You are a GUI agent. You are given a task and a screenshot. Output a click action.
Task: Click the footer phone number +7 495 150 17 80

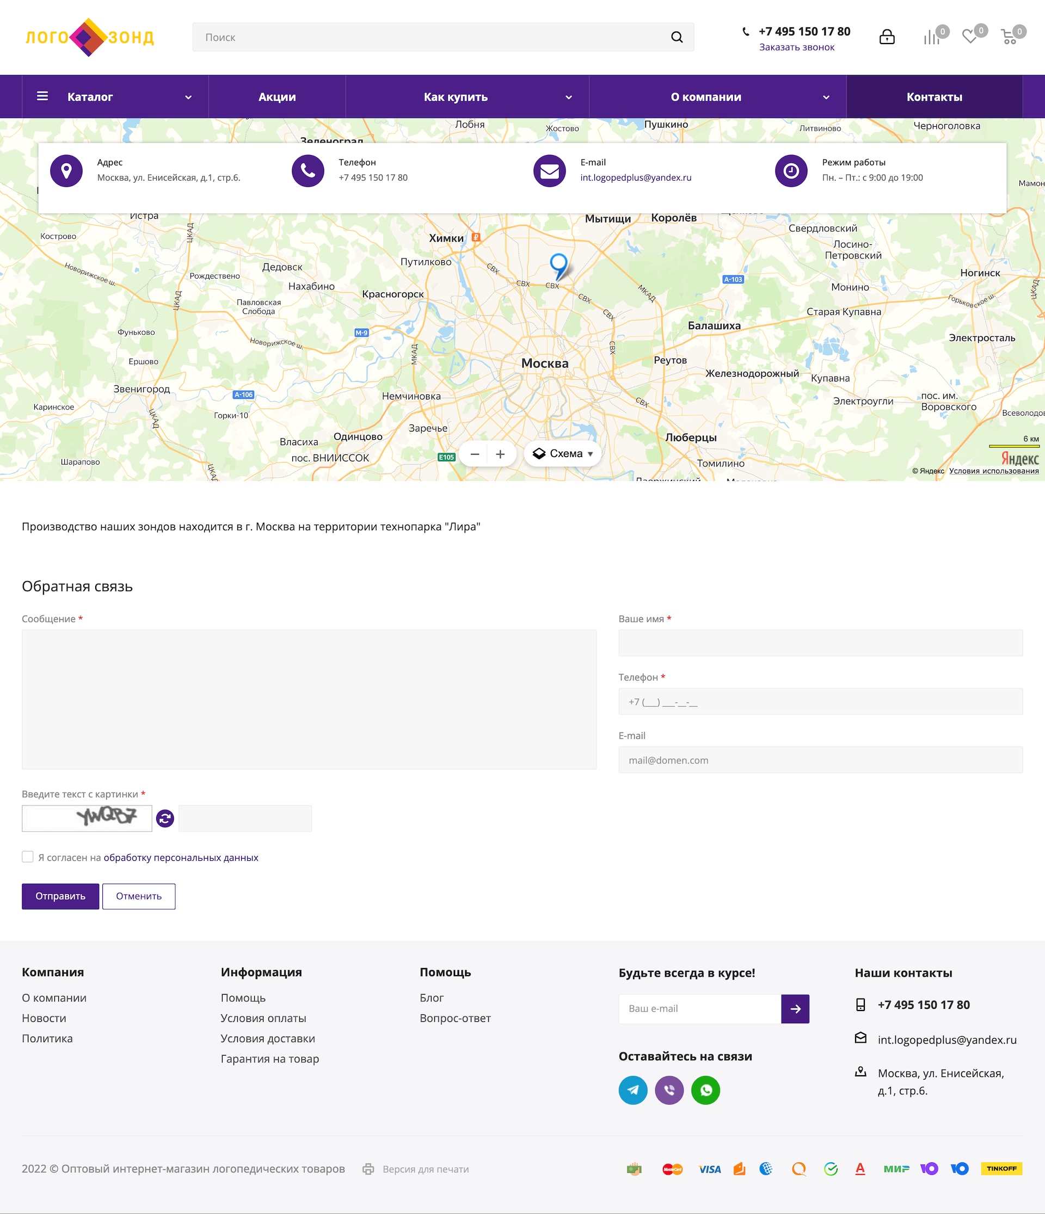click(x=924, y=1006)
